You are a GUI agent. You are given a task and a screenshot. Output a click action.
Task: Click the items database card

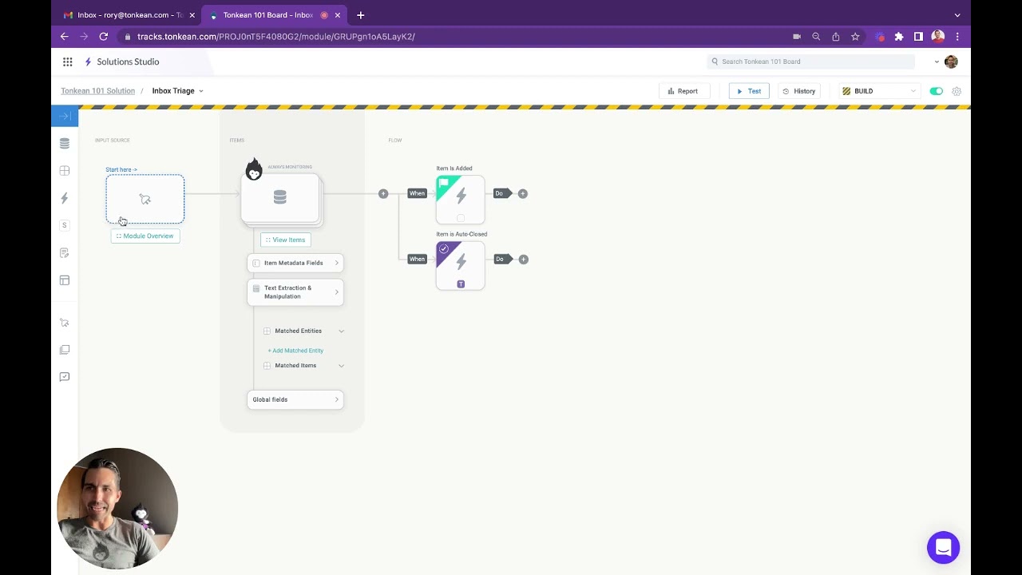coord(280,197)
